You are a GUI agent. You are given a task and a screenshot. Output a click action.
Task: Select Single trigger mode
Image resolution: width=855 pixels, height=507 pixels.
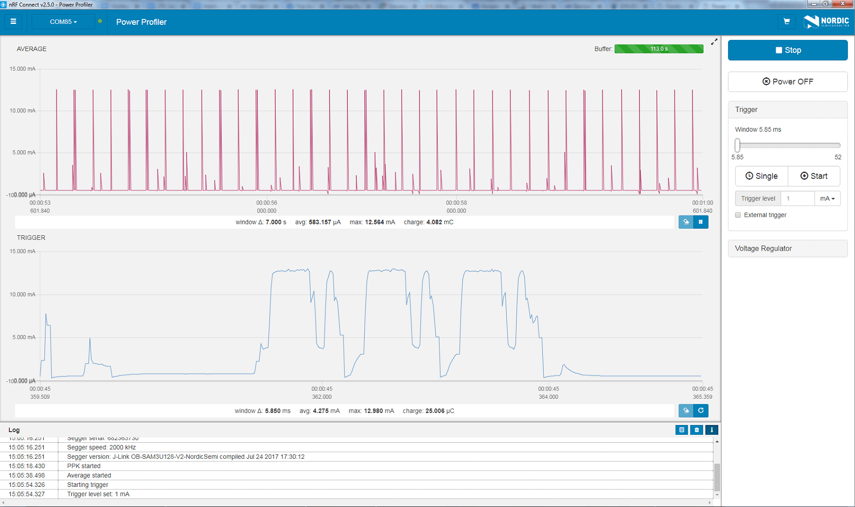(761, 176)
